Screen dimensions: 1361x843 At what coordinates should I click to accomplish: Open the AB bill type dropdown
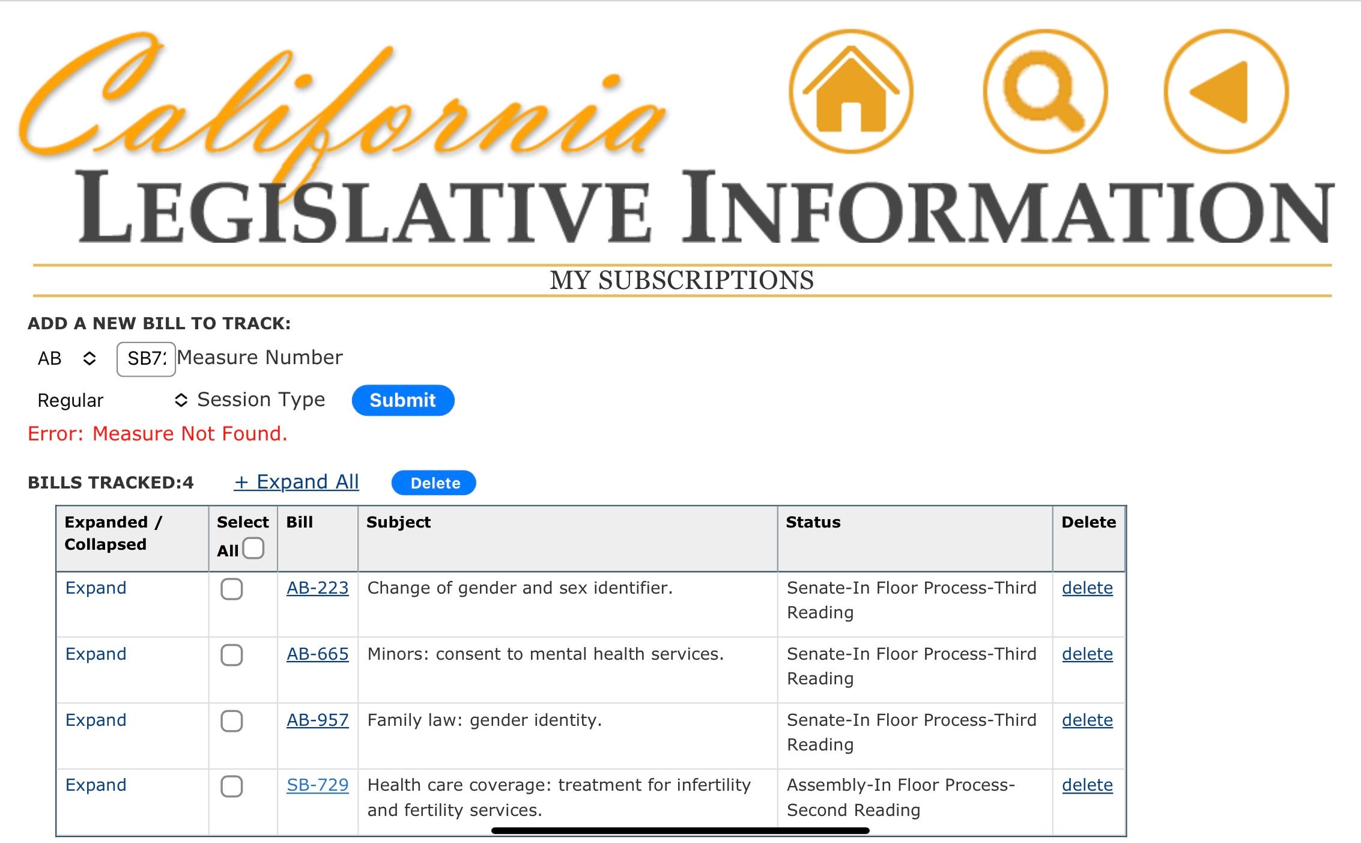[67, 359]
